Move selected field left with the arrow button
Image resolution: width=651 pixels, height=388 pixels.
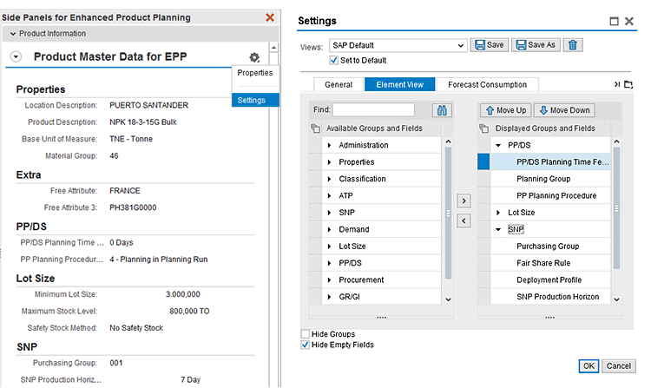tap(464, 220)
